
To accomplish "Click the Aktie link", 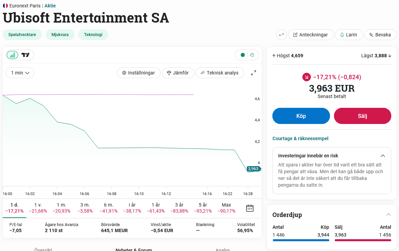I will [50, 6].
